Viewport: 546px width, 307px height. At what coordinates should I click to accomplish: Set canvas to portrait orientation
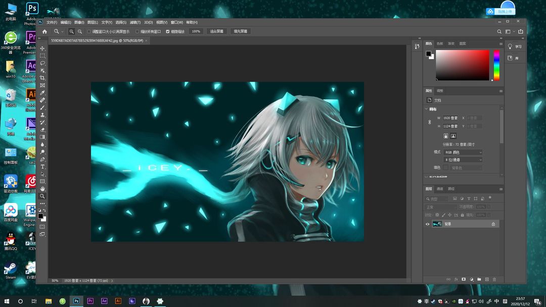pyautogui.click(x=446, y=136)
